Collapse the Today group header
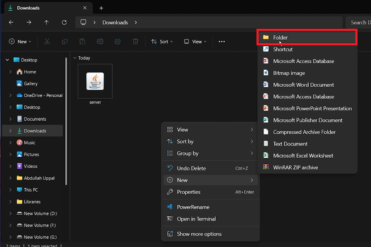The width and height of the screenshot is (371, 247). [x=75, y=58]
